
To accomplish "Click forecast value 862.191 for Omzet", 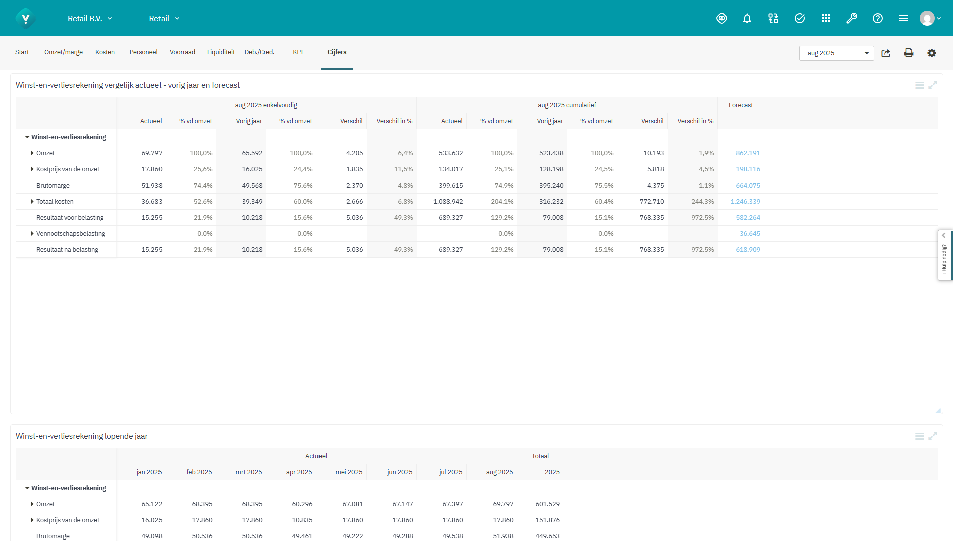I will click(748, 153).
